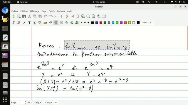Select the Highlighter tool
Screen dimensions: 188x105
(x=24, y=23)
